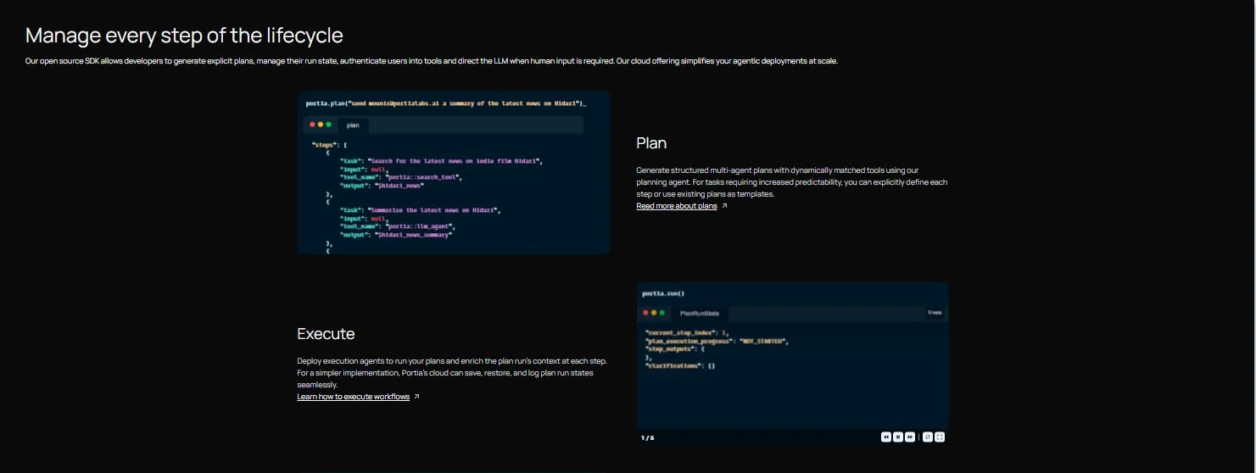Click the arrow icon beside 'Learn how to execute workflows'
The height and width of the screenshot is (473, 1256).
[416, 397]
